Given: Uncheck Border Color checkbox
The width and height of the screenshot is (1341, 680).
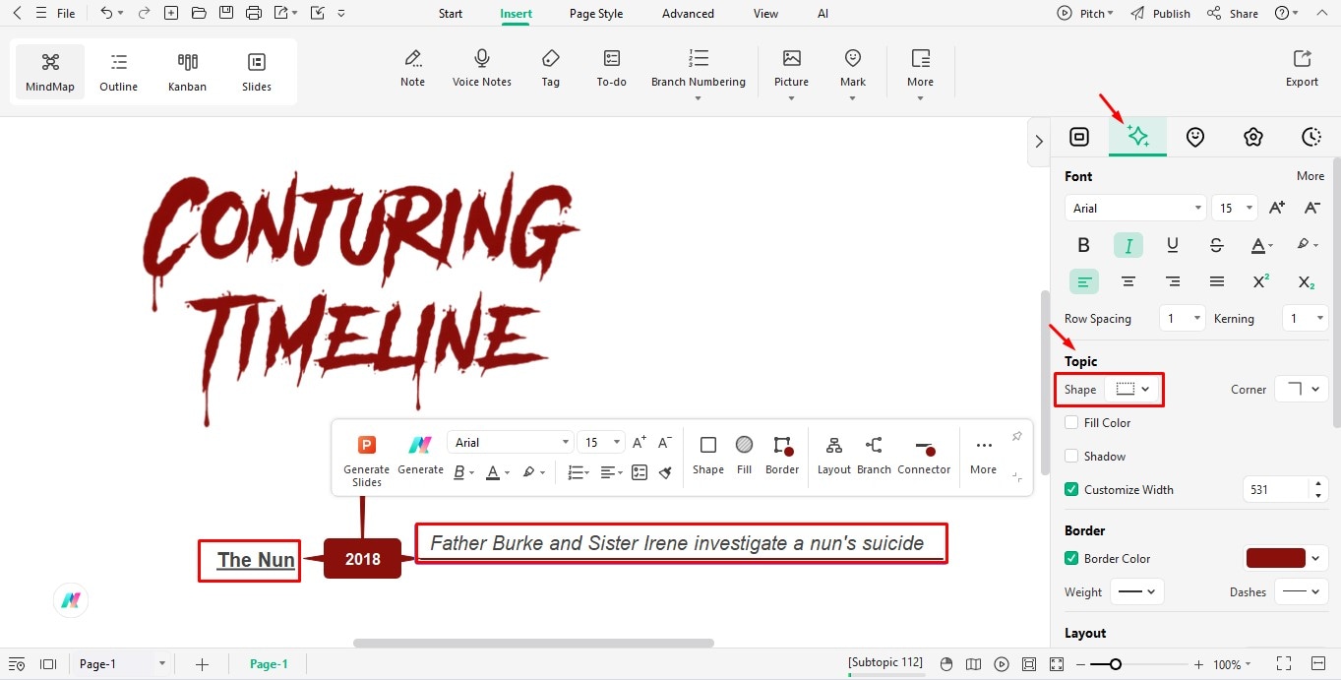Looking at the screenshot, I should tap(1071, 558).
